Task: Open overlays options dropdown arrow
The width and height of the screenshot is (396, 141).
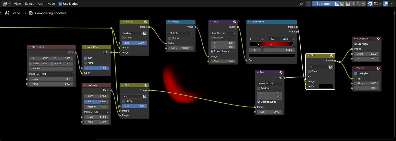Action: pyautogui.click(x=391, y=3)
